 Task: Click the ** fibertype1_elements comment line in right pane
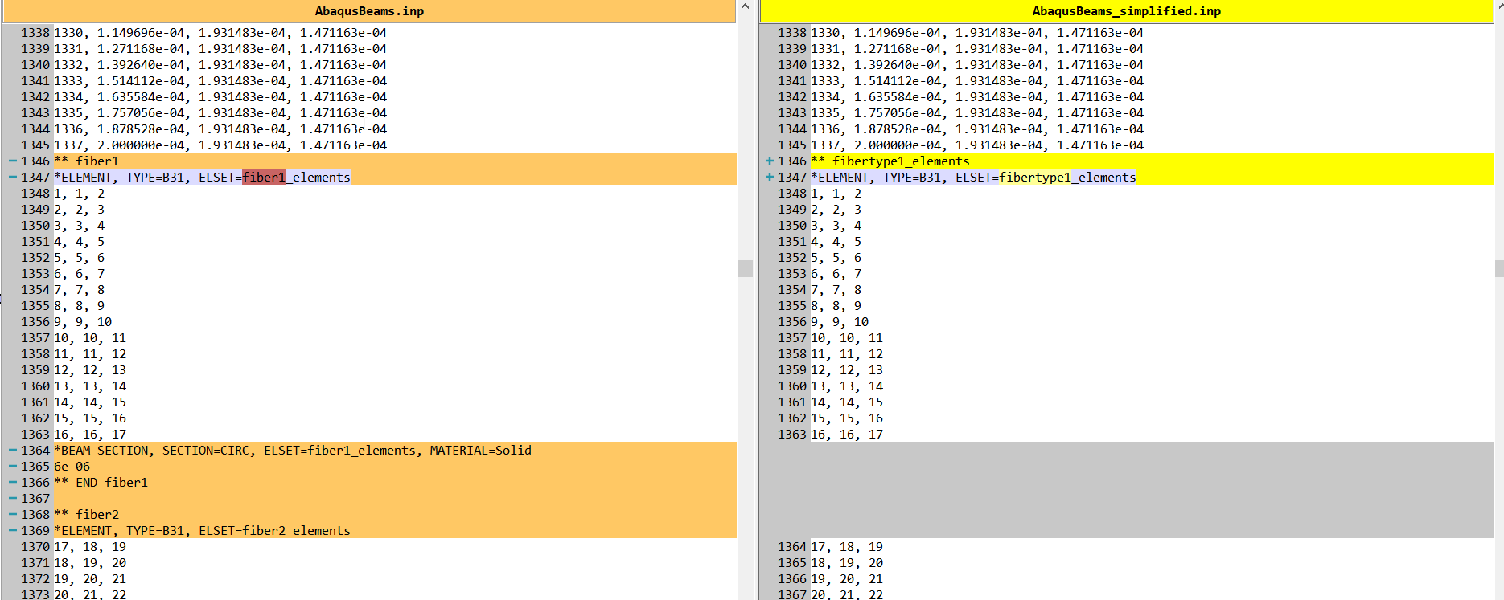pyautogui.click(x=901, y=161)
